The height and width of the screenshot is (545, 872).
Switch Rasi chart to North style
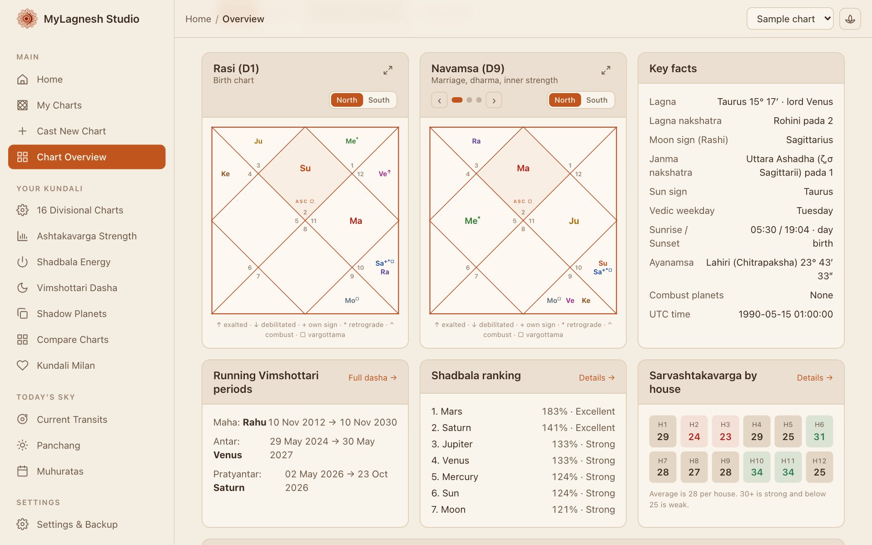(347, 100)
